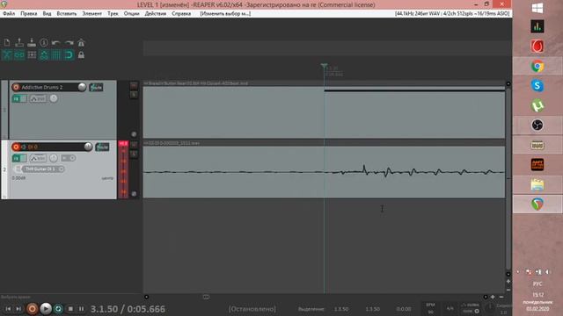The image size is (563, 316).
Task: Open the Правка menu
Action: [29, 14]
